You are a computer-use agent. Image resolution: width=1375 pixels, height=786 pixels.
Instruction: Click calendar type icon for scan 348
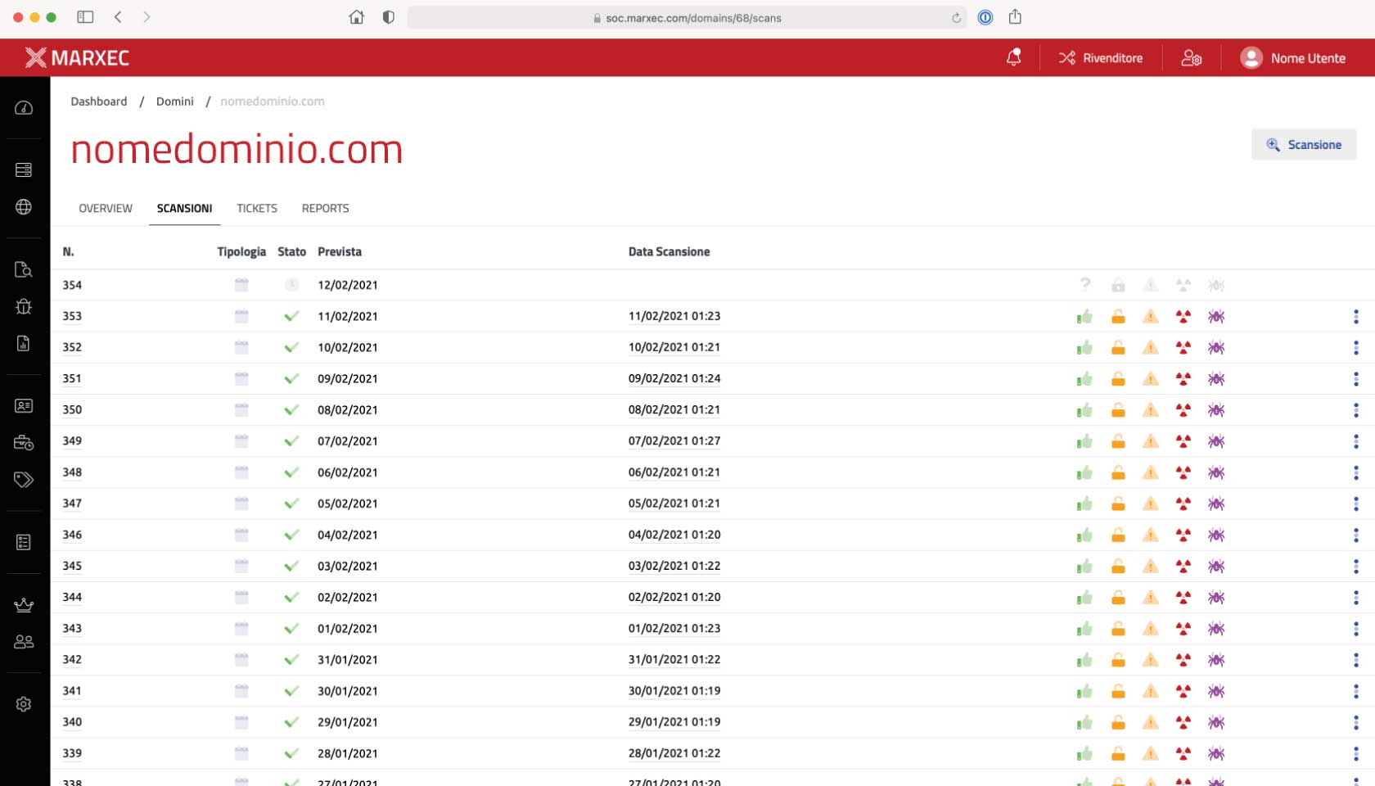click(241, 472)
